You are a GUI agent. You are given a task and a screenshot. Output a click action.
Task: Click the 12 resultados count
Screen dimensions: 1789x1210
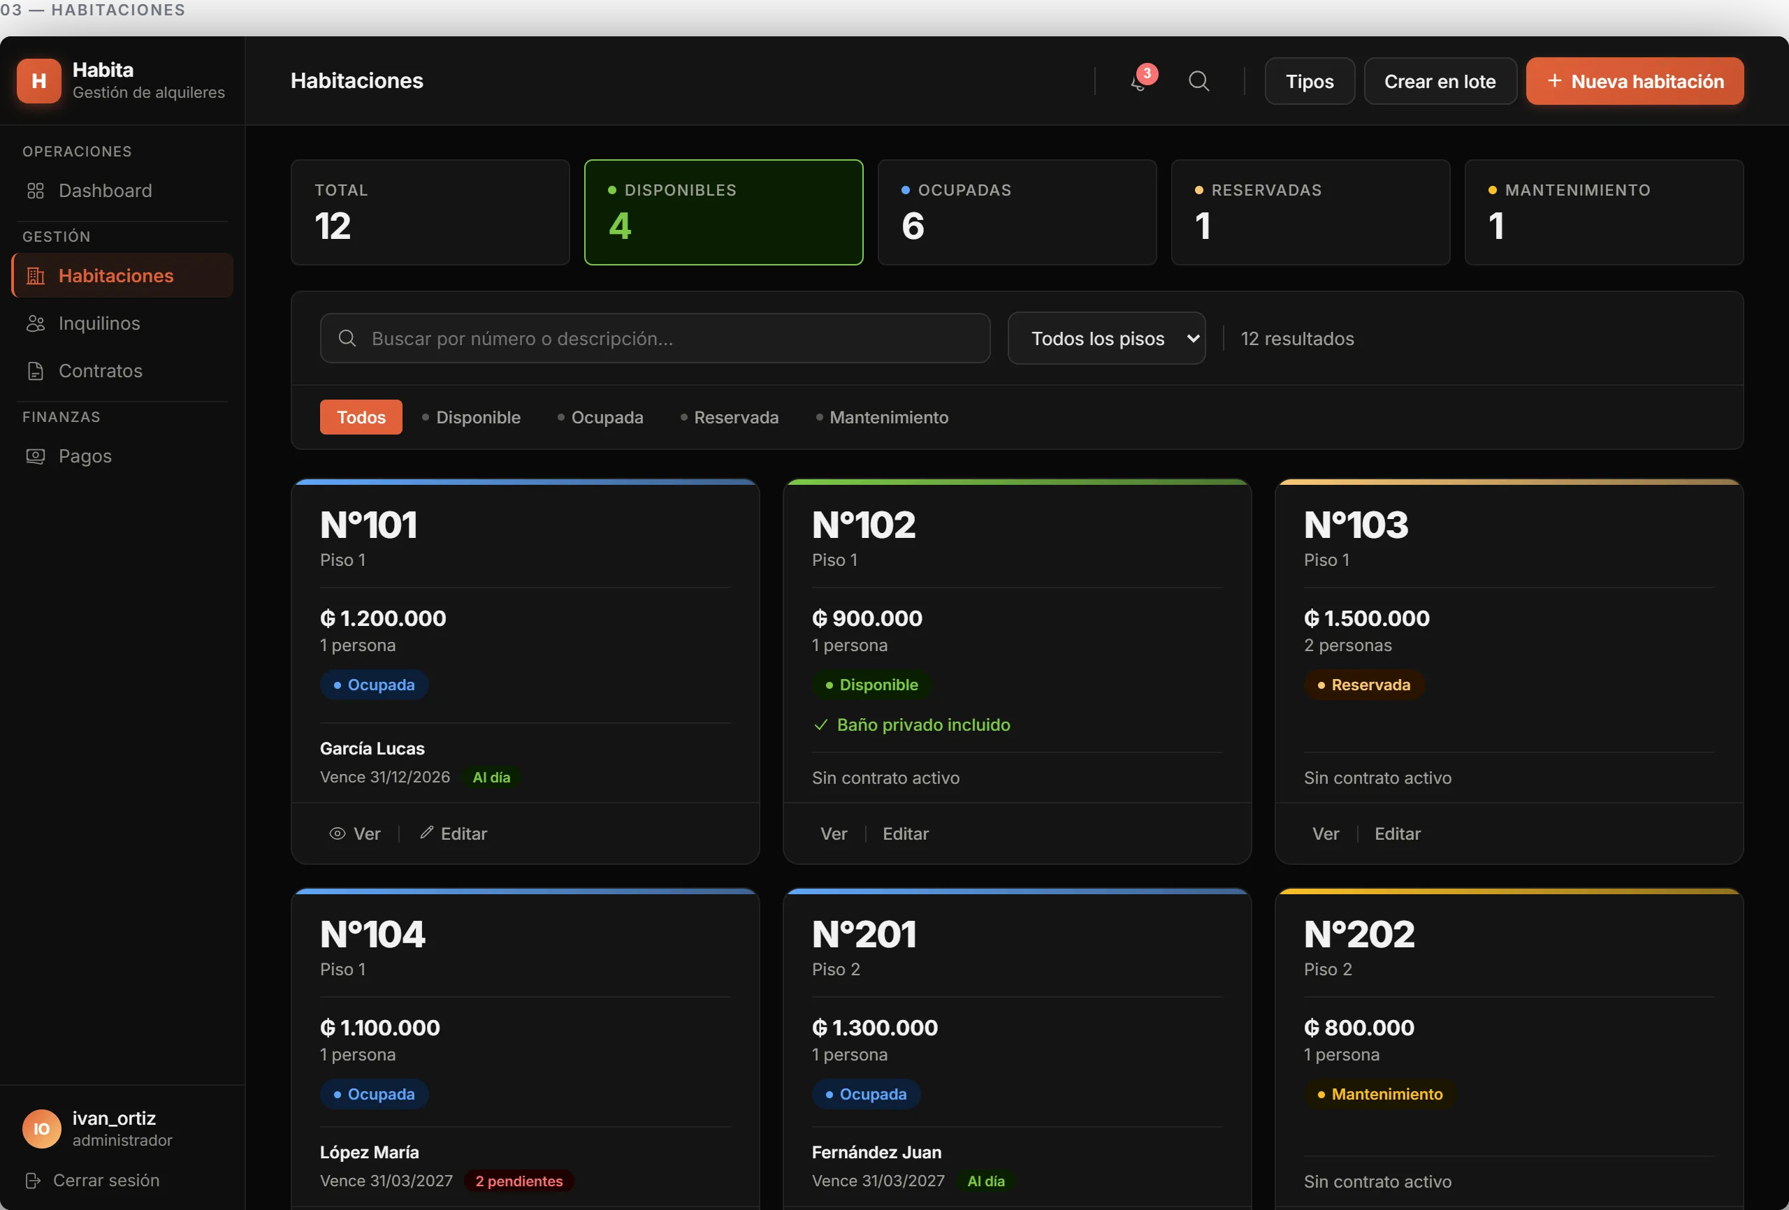point(1297,339)
